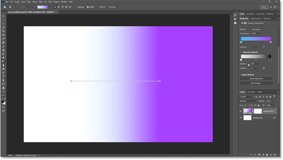Screen dimensions: 283x160
Task: Open the Method dropdown in options bar
Action: 115,7
